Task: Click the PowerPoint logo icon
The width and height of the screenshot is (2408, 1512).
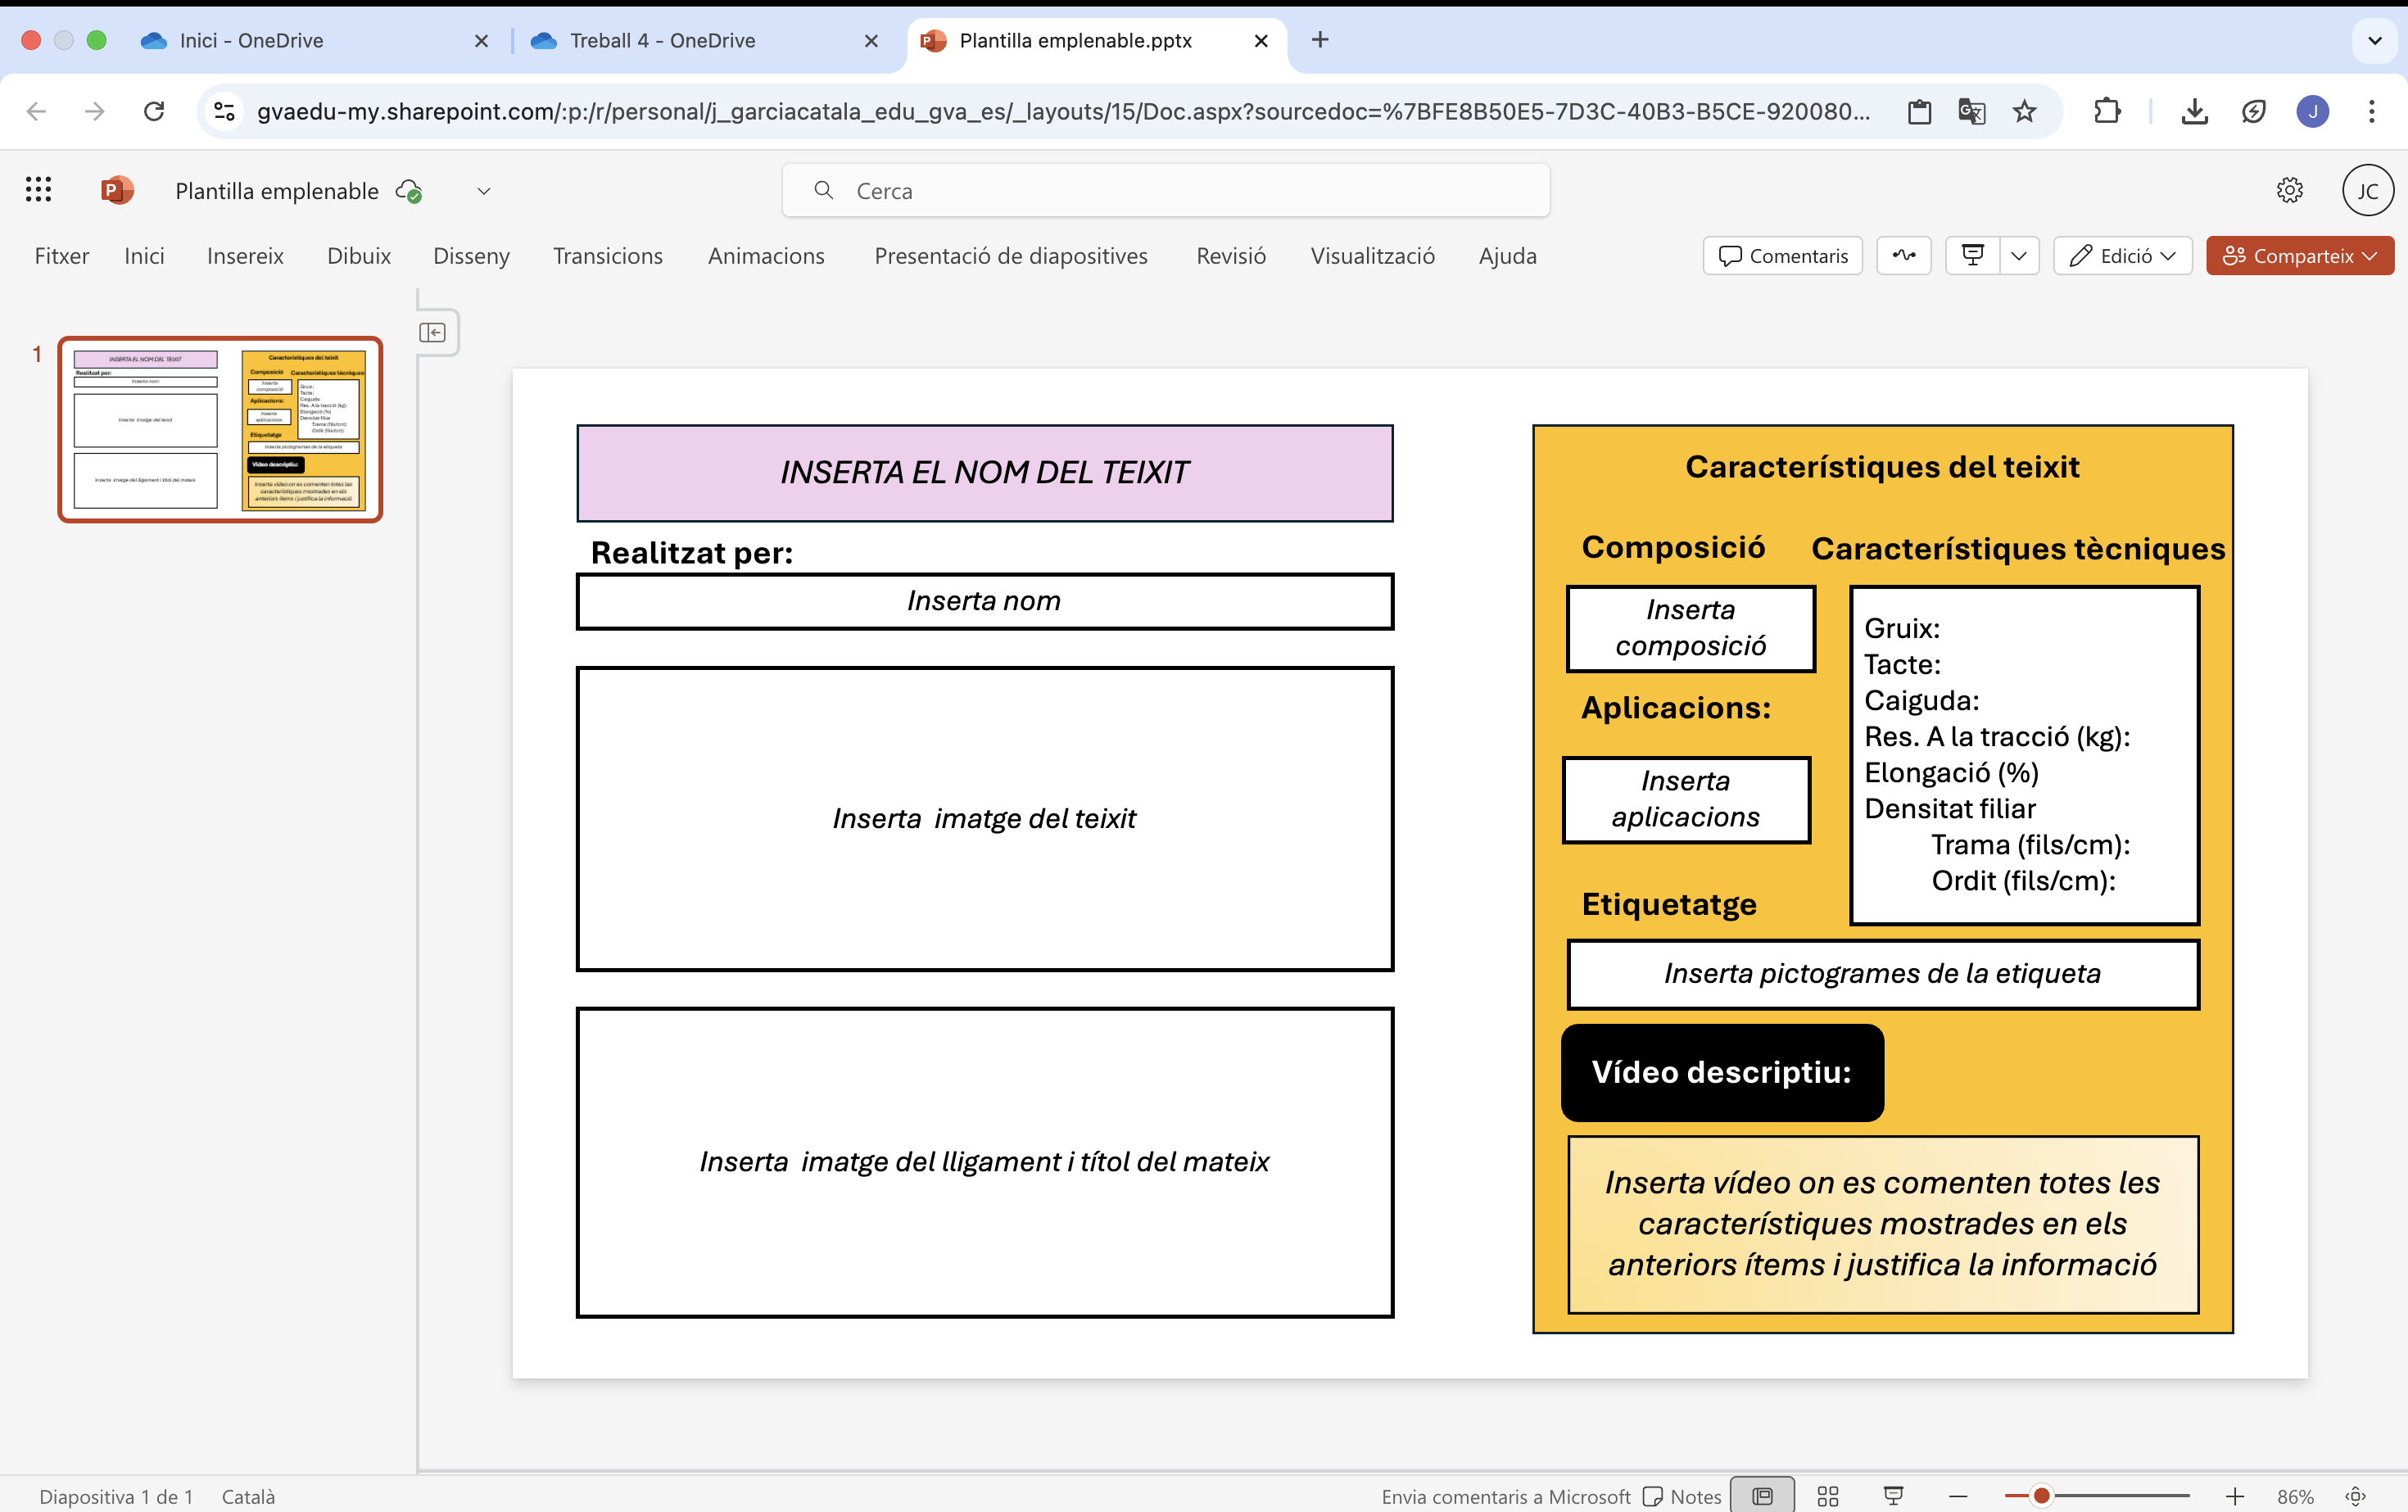Action: pos(117,190)
